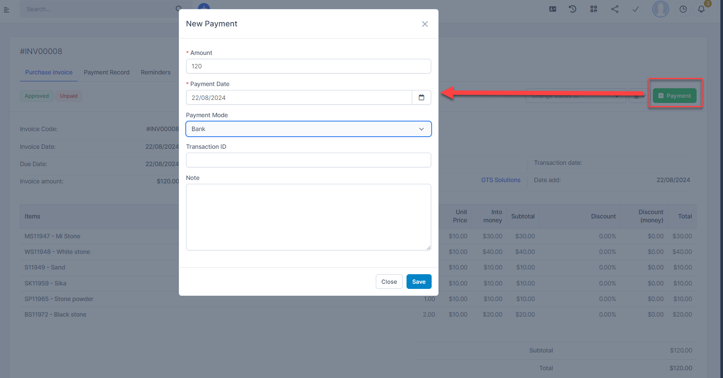Viewport: 723px width, 378px height.
Task: Open the GTS Solutions link
Action: [500, 180]
